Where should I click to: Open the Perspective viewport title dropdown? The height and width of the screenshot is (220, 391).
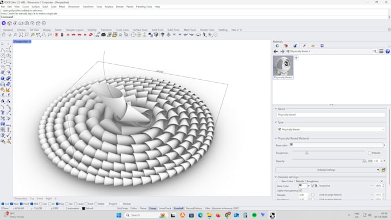coord(30,41)
